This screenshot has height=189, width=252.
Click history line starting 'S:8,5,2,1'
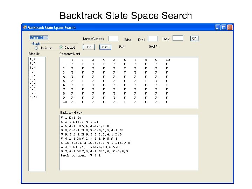coord(92,130)
